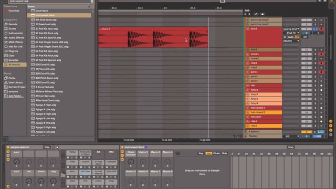Open the Post FX input channel dropdown
The height and width of the screenshot is (189, 336).
pos(291,33)
